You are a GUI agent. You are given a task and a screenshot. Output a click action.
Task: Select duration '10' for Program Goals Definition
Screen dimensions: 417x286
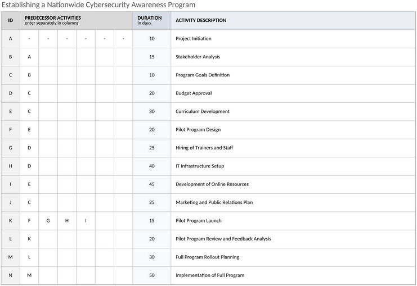[x=152, y=75]
